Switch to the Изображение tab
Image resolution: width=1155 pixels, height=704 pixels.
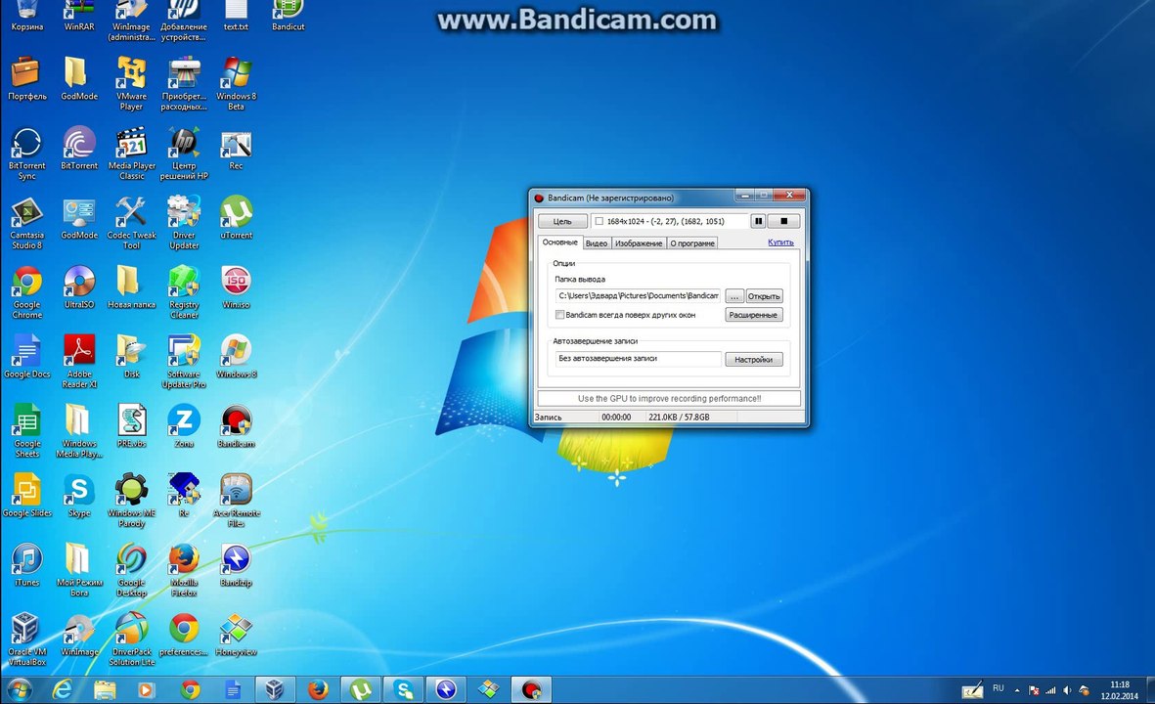click(639, 243)
